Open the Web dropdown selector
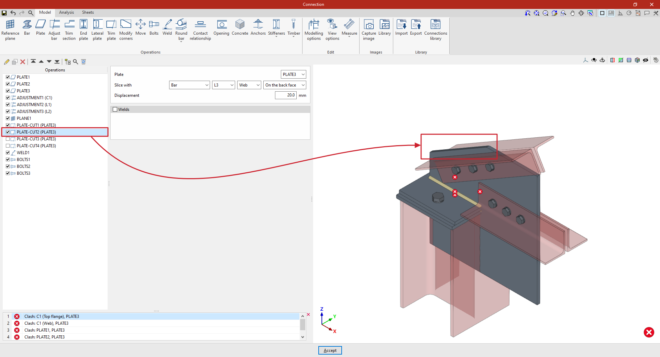660x357 pixels. (249, 85)
